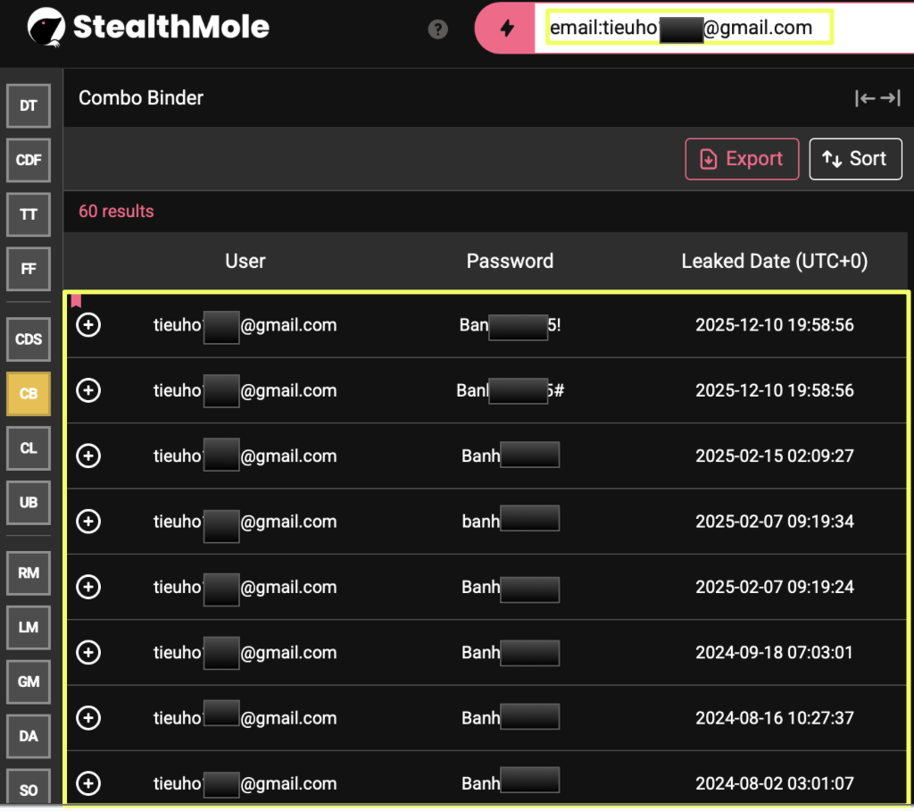Screen dimensions: 914x811
Task: Open the DA sidebar module
Action: click(x=28, y=736)
